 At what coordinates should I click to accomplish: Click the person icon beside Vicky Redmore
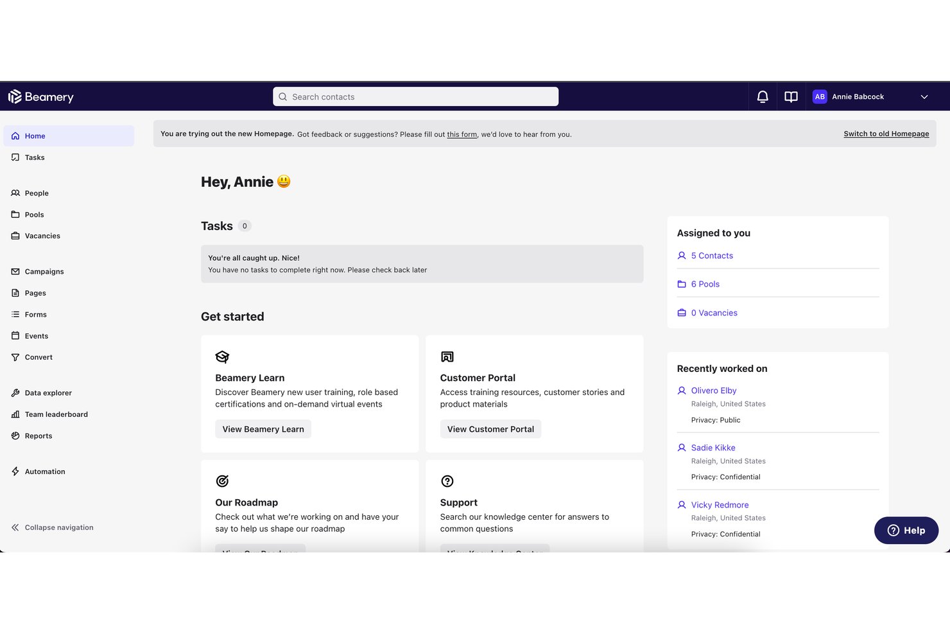[682, 505]
